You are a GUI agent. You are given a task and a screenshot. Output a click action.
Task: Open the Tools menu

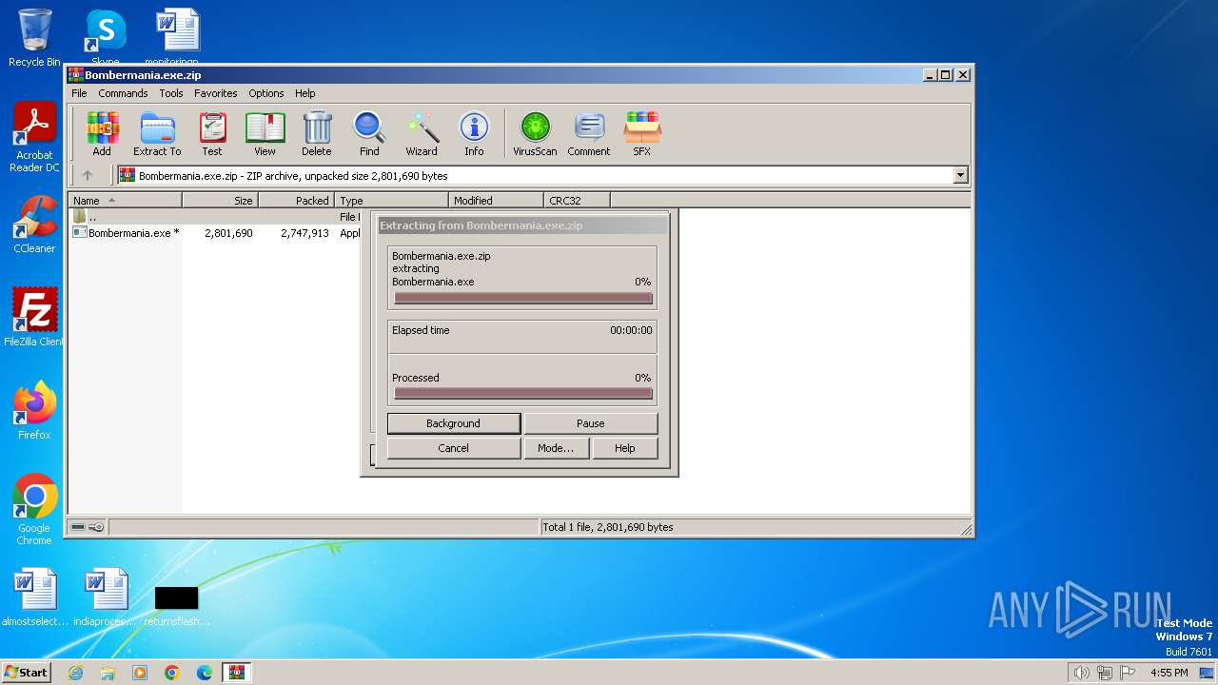pyautogui.click(x=171, y=93)
